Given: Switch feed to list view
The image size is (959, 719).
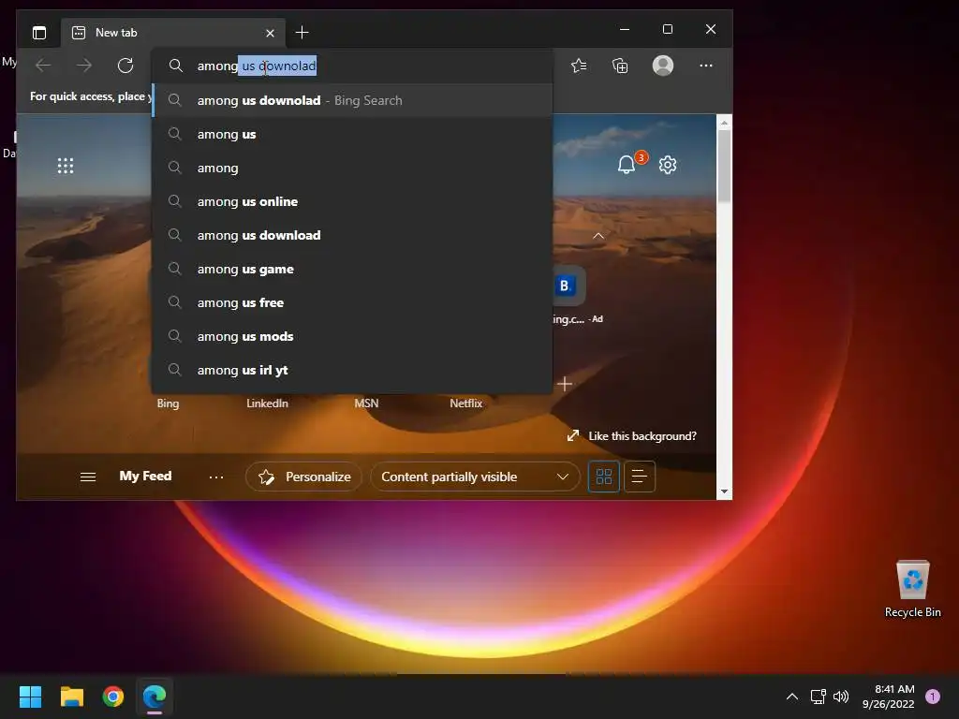Looking at the screenshot, I should 639,477.
